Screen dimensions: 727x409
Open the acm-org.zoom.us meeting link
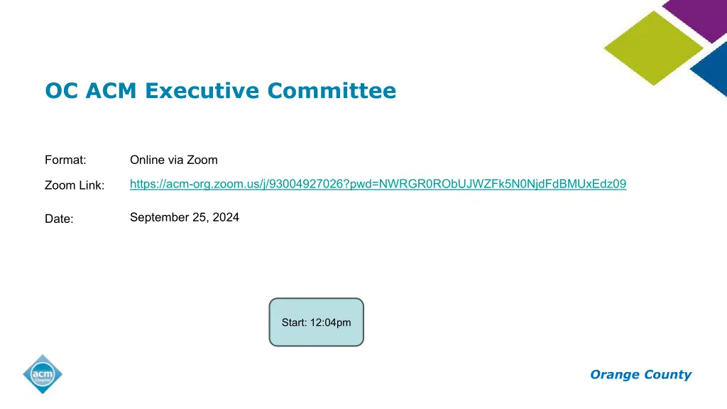[378, 185]
